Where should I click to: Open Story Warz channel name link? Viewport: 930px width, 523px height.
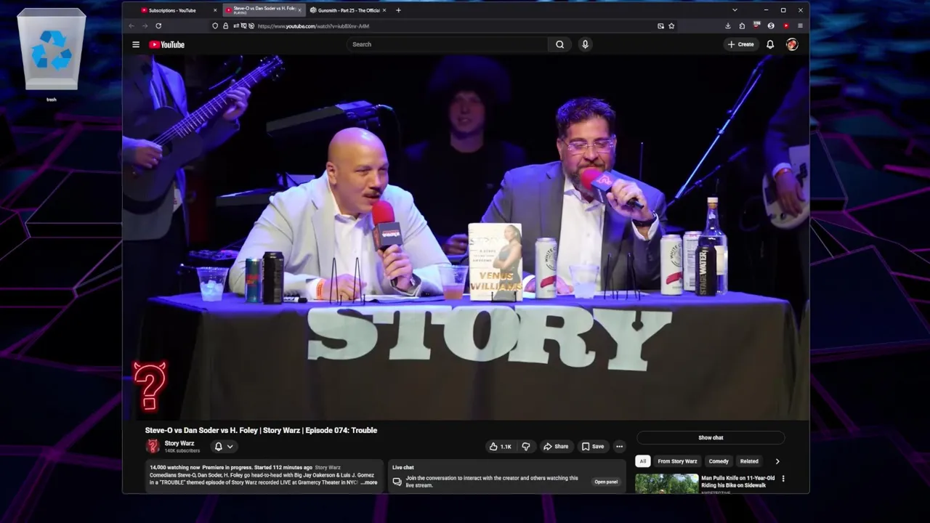tap(179, 443)
